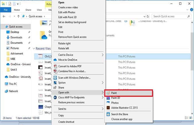
Task: Click Choose another app
Action: [x=122, y=119]
